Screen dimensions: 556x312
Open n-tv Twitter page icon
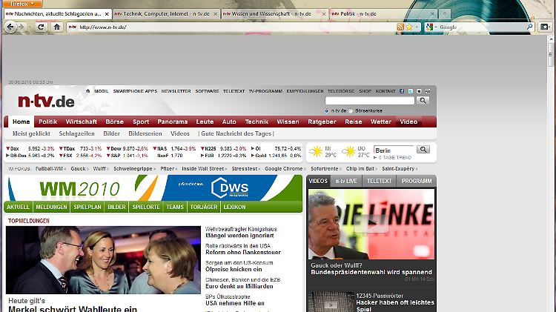(410, 90)
